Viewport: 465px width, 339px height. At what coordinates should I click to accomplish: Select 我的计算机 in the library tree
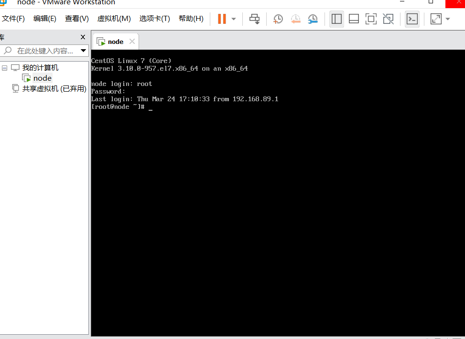pos(40,68)
